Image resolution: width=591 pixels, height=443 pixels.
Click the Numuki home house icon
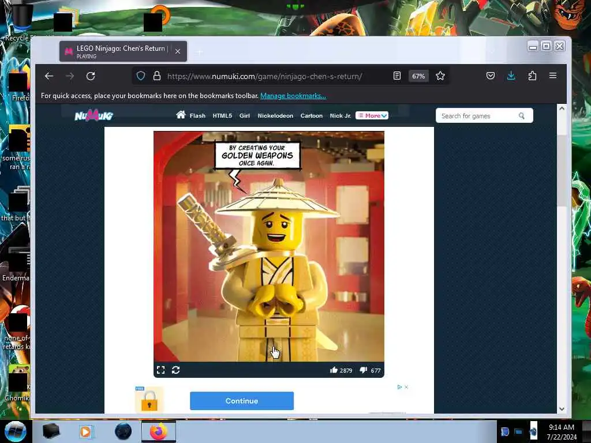(181, 115)
